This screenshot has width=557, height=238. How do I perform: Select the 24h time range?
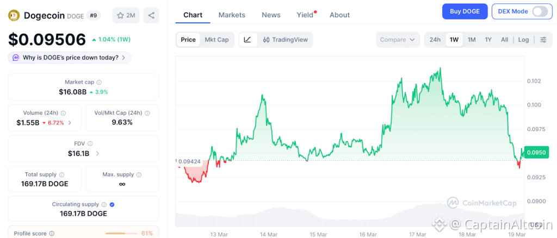(x=435, y=40)
